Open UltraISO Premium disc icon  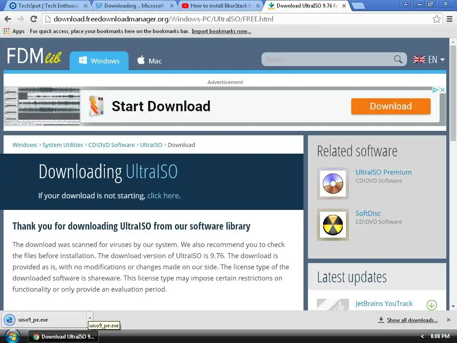[x=333, y=184]
